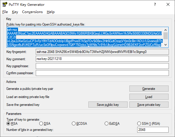Click the key line starting with USNgxvfbJfUKEPTuR

[84, 45]
